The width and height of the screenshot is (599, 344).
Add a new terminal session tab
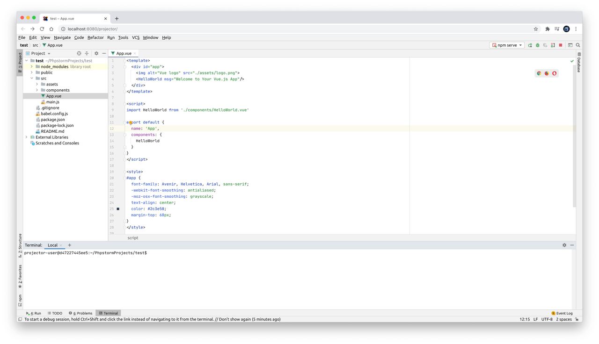click(69, 245)
